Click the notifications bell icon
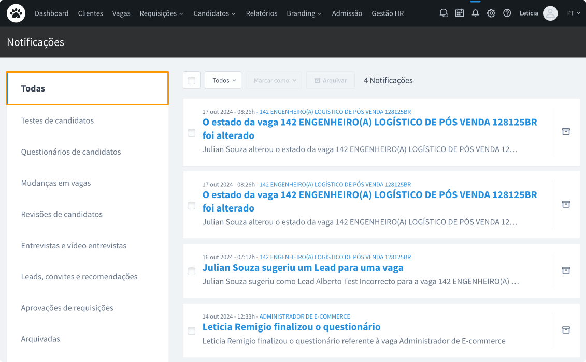The image size is (586, 362). [475, 13]
